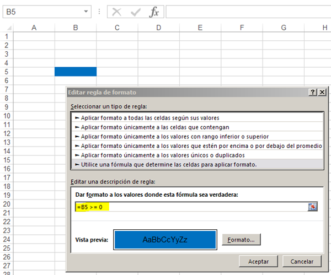Click cell A1 in the worksheet
Image resolution: width=331 pixels, height=275 pixels.
click(34, 36)
